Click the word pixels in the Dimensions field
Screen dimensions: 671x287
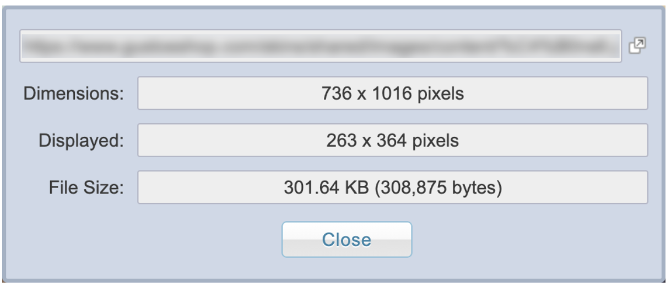[x=439, y=94]
